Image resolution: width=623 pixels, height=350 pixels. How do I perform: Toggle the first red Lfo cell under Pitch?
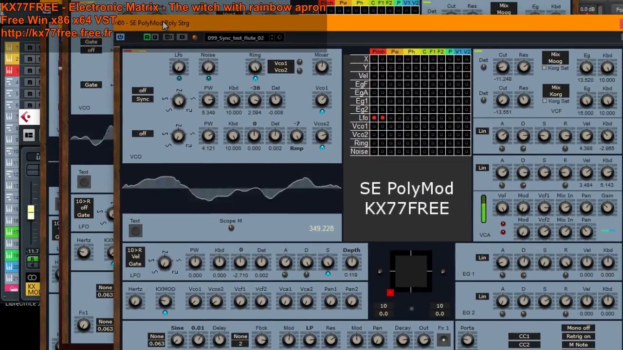coord(374,118)
